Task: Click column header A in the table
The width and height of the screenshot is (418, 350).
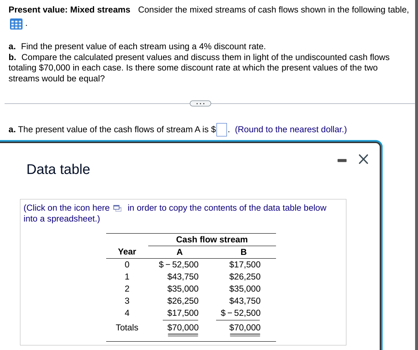Action: pos(179,252)
